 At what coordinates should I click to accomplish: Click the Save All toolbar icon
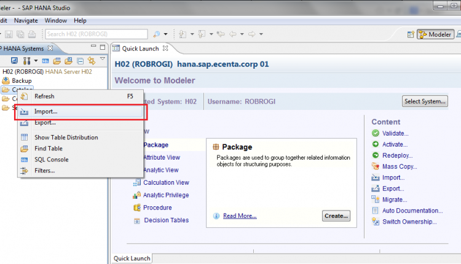(20, 34)
